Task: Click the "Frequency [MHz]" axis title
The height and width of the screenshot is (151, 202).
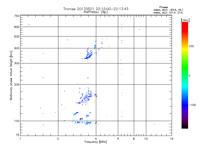Action: (96, 142)
